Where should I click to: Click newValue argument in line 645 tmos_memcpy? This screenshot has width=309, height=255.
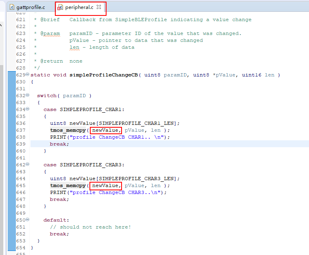tap(105, 185)
